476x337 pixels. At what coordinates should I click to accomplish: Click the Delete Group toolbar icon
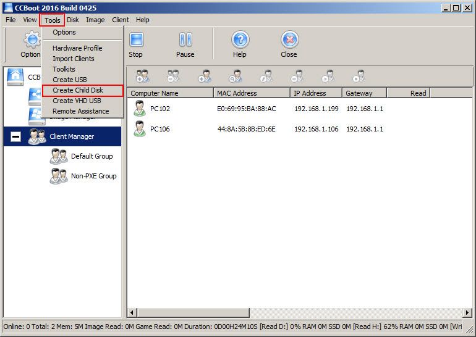[x=173, y=77]
